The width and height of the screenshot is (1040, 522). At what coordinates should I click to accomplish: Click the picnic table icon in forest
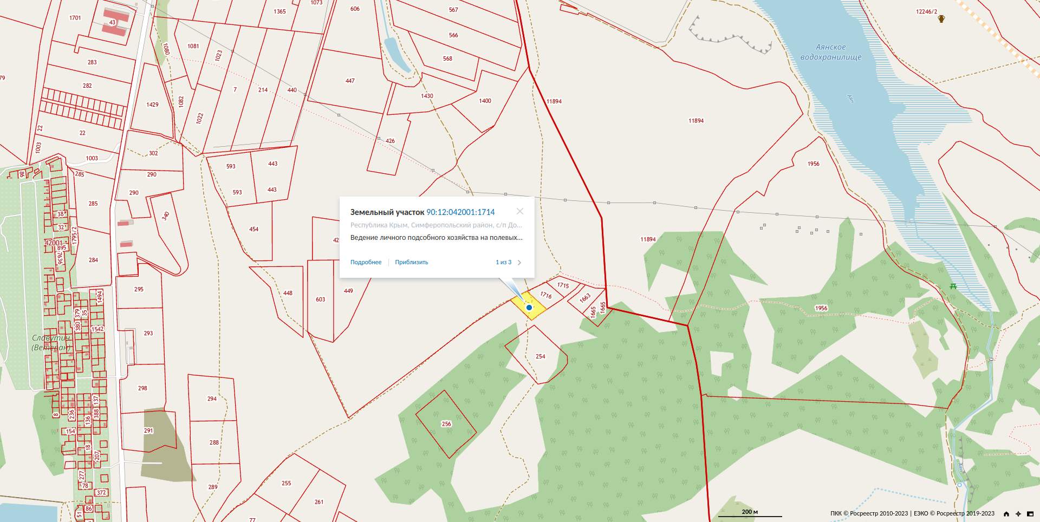coord(953,286)
